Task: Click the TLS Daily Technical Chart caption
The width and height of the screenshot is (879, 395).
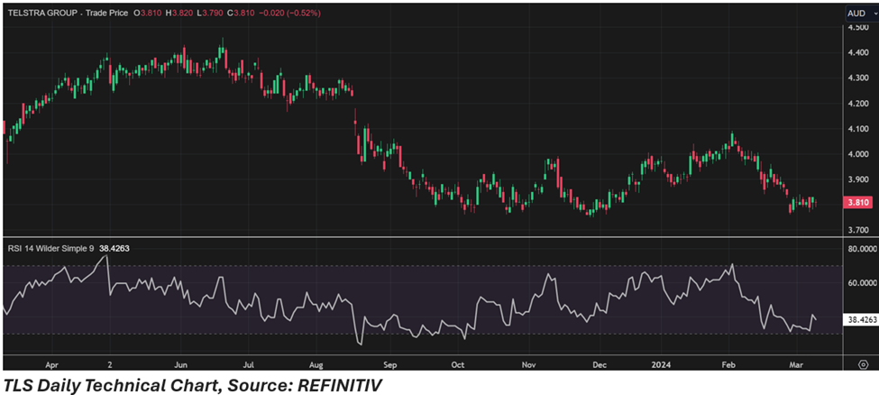Action: (x=192, y=385)
